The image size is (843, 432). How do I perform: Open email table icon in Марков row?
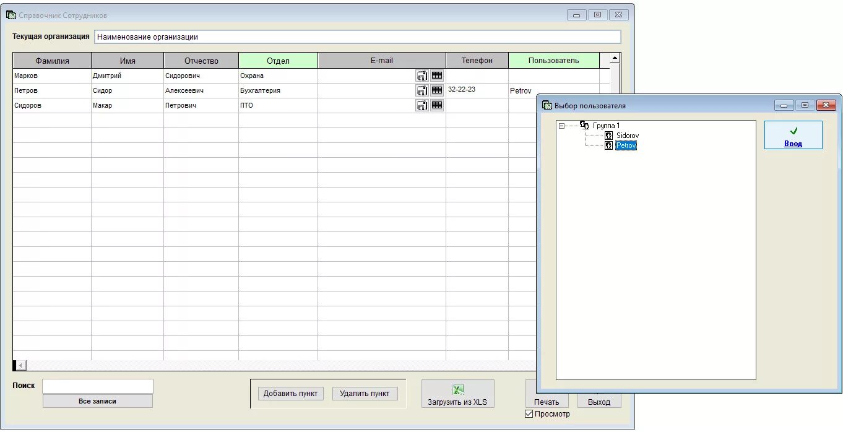437,76
